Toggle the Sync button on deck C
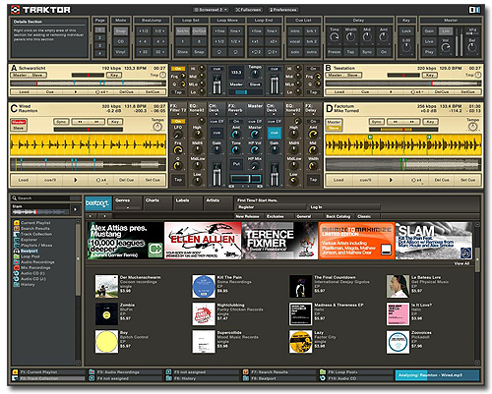The width and height of the screenshot is (492, 394). [x=61, y=122]
